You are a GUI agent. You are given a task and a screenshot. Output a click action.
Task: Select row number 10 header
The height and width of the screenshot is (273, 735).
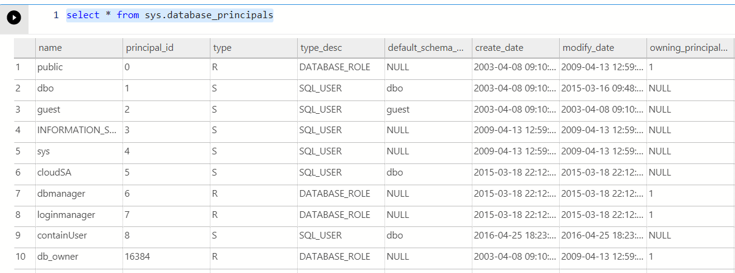[x=24, y=257]
